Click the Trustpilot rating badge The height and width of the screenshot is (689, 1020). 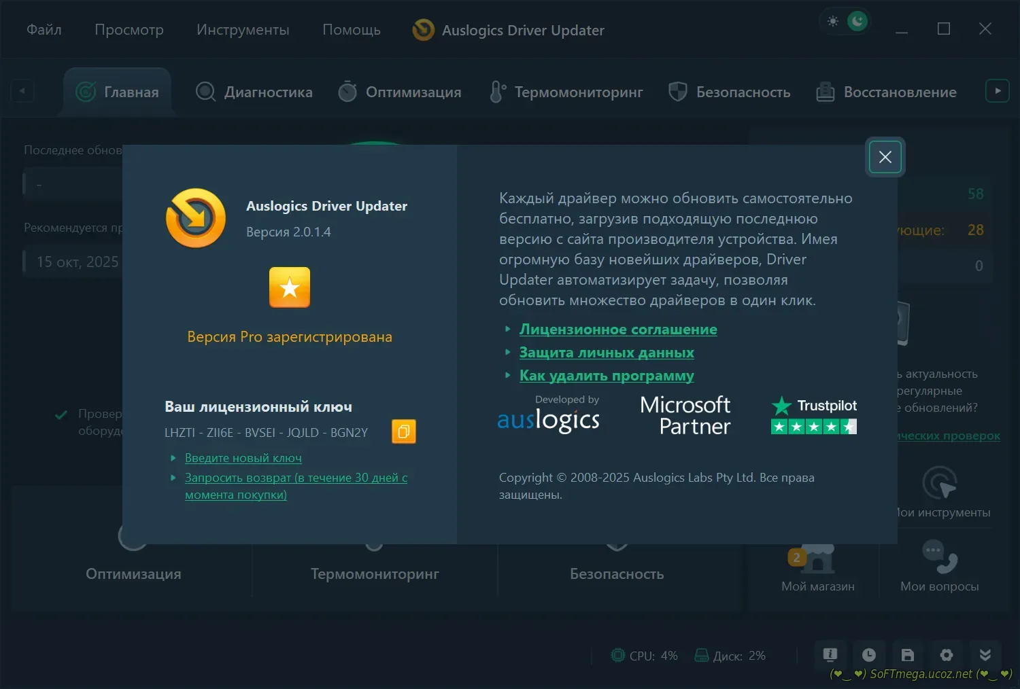813,415
